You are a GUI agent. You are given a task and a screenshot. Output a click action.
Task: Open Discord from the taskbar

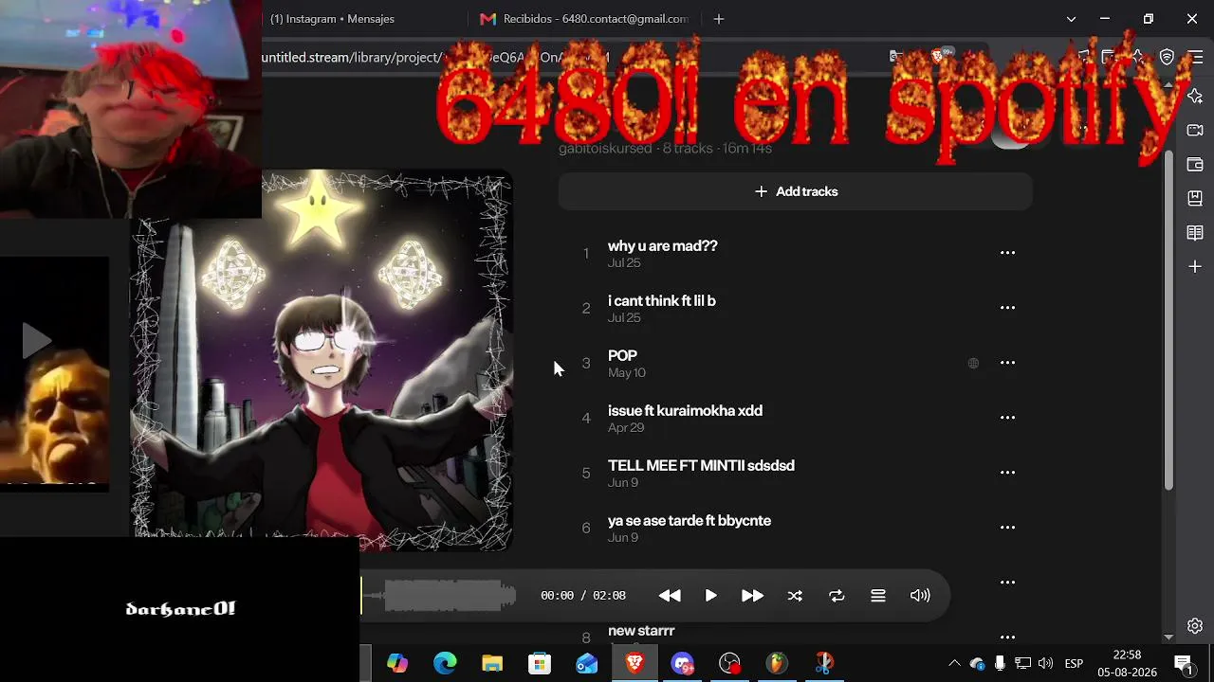point(682,664)
